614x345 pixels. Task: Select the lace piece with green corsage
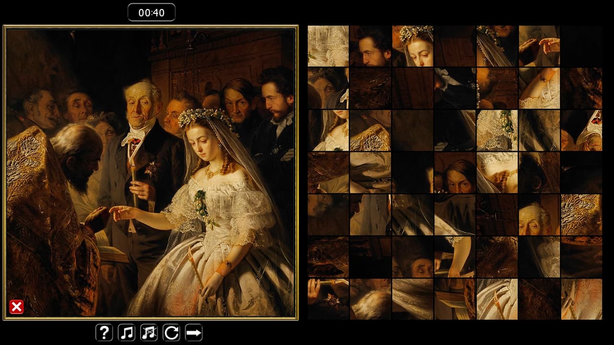point(497,130)
